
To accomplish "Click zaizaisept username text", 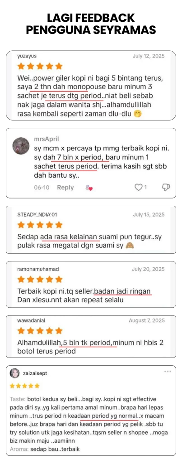I will pyautogui.click(x=35, y=373).
